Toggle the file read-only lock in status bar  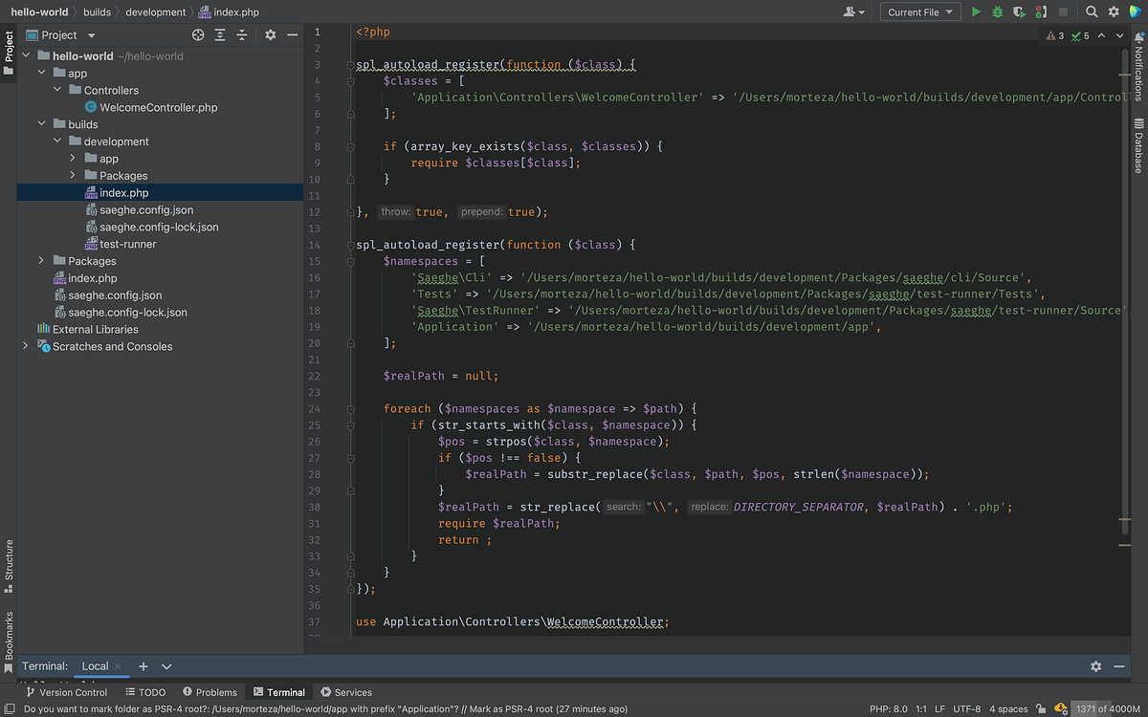(1039, 708)
